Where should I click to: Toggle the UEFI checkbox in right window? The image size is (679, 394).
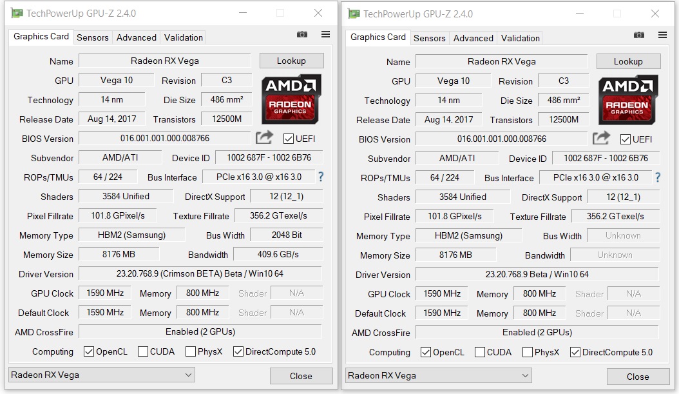coord(626,139)
